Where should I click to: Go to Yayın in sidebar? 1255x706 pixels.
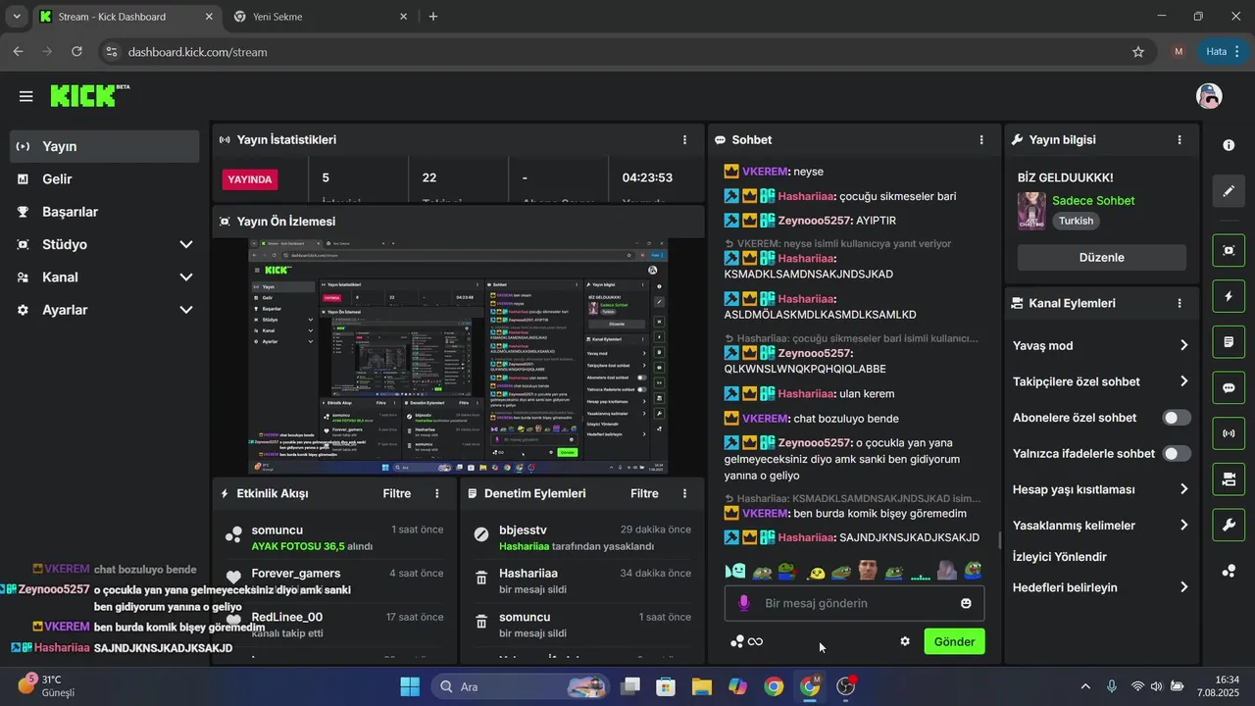click(104, 146)
